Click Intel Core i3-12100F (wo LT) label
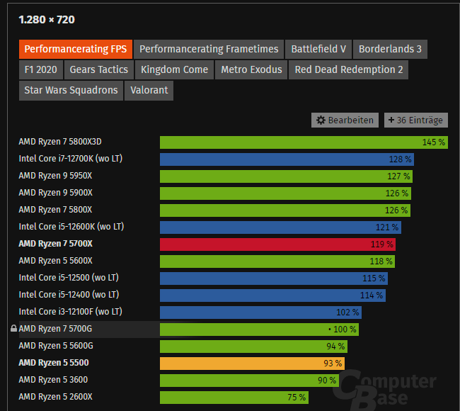 [70, 312]
